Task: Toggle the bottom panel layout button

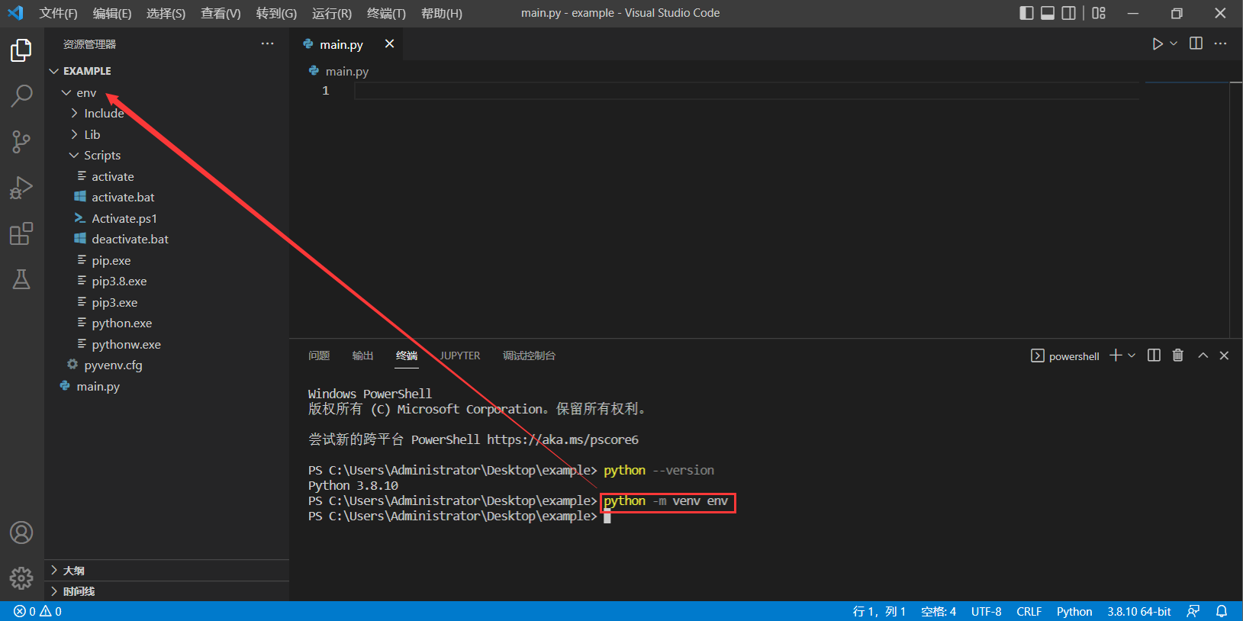Action: 1048,13
